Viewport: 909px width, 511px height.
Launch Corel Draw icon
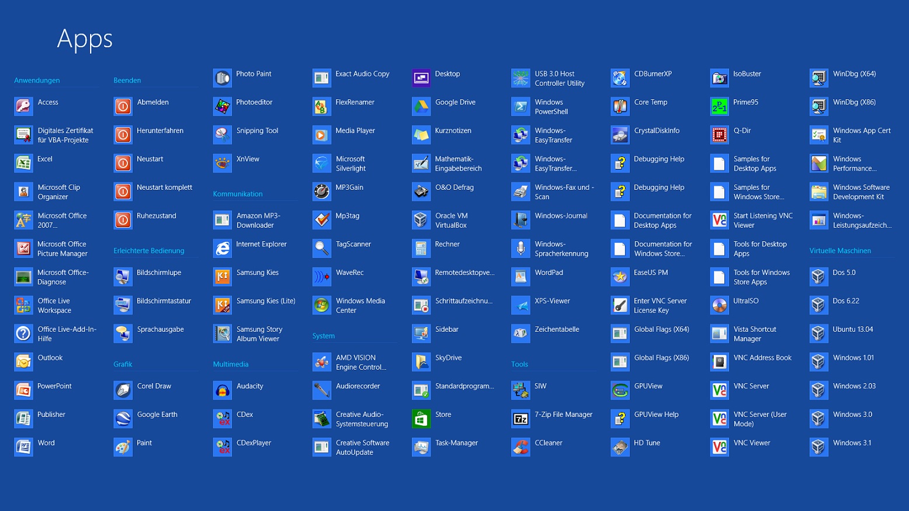pyautogui.click(x=123, y=390)
